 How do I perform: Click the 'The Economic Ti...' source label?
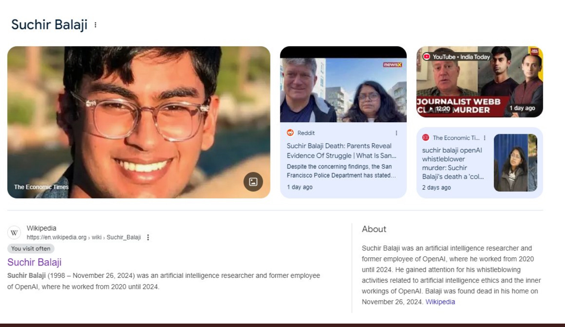point(456,138)
